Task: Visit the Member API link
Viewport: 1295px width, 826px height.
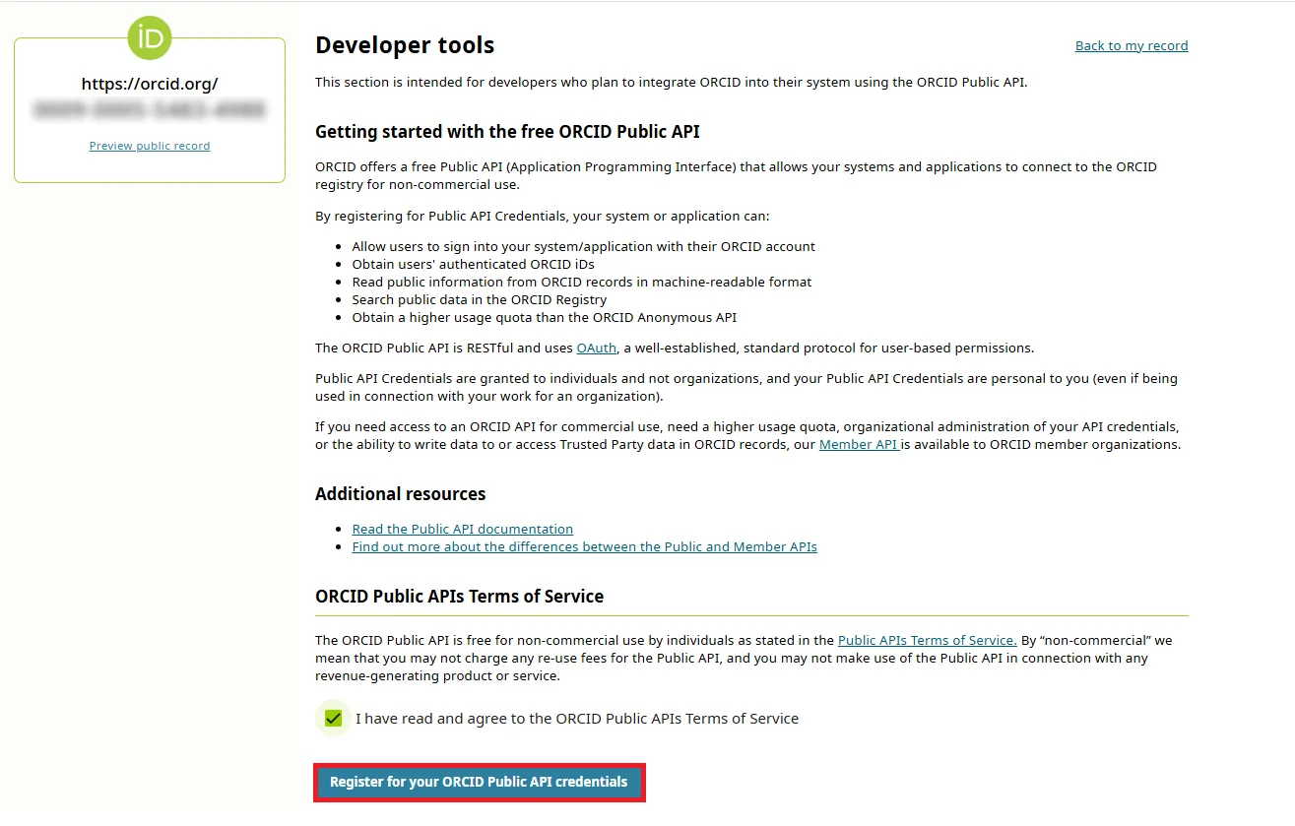Action: tap(857, 444)
